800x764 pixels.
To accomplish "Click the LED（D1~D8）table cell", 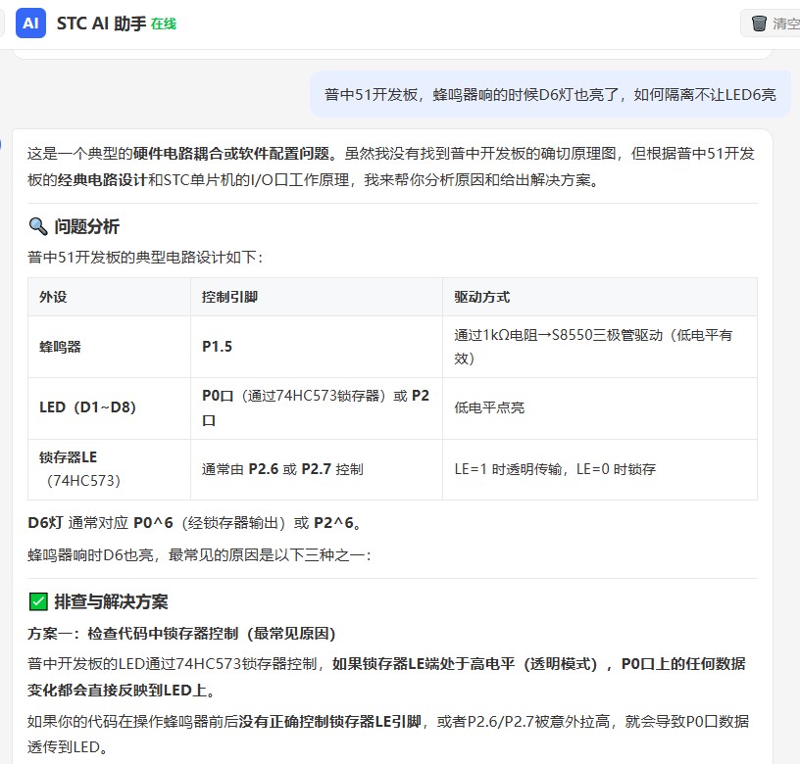I will 109,407.
